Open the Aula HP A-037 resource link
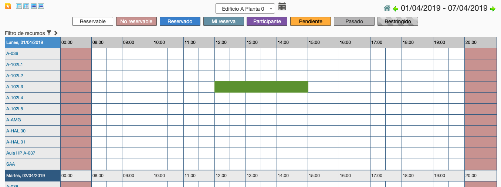Image resolution: width=501 pixels, height=187 pixels. coord(21,153)
